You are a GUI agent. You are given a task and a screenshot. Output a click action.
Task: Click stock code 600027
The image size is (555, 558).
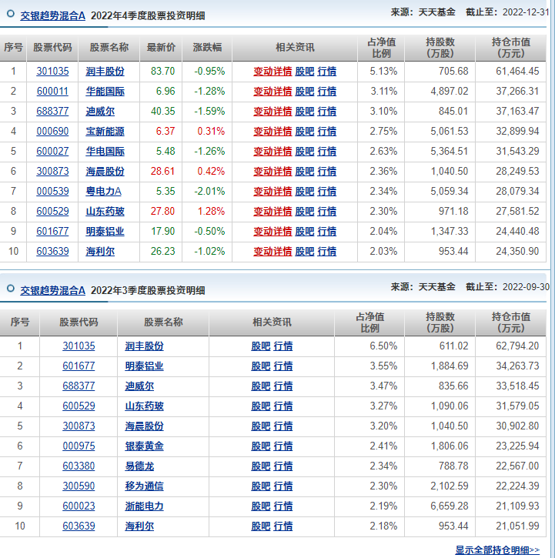tap(52, 152)
